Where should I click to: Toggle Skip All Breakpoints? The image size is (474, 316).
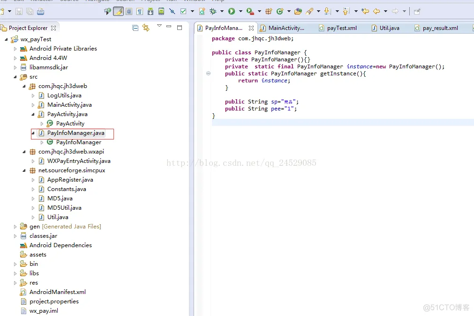[173, 11]
